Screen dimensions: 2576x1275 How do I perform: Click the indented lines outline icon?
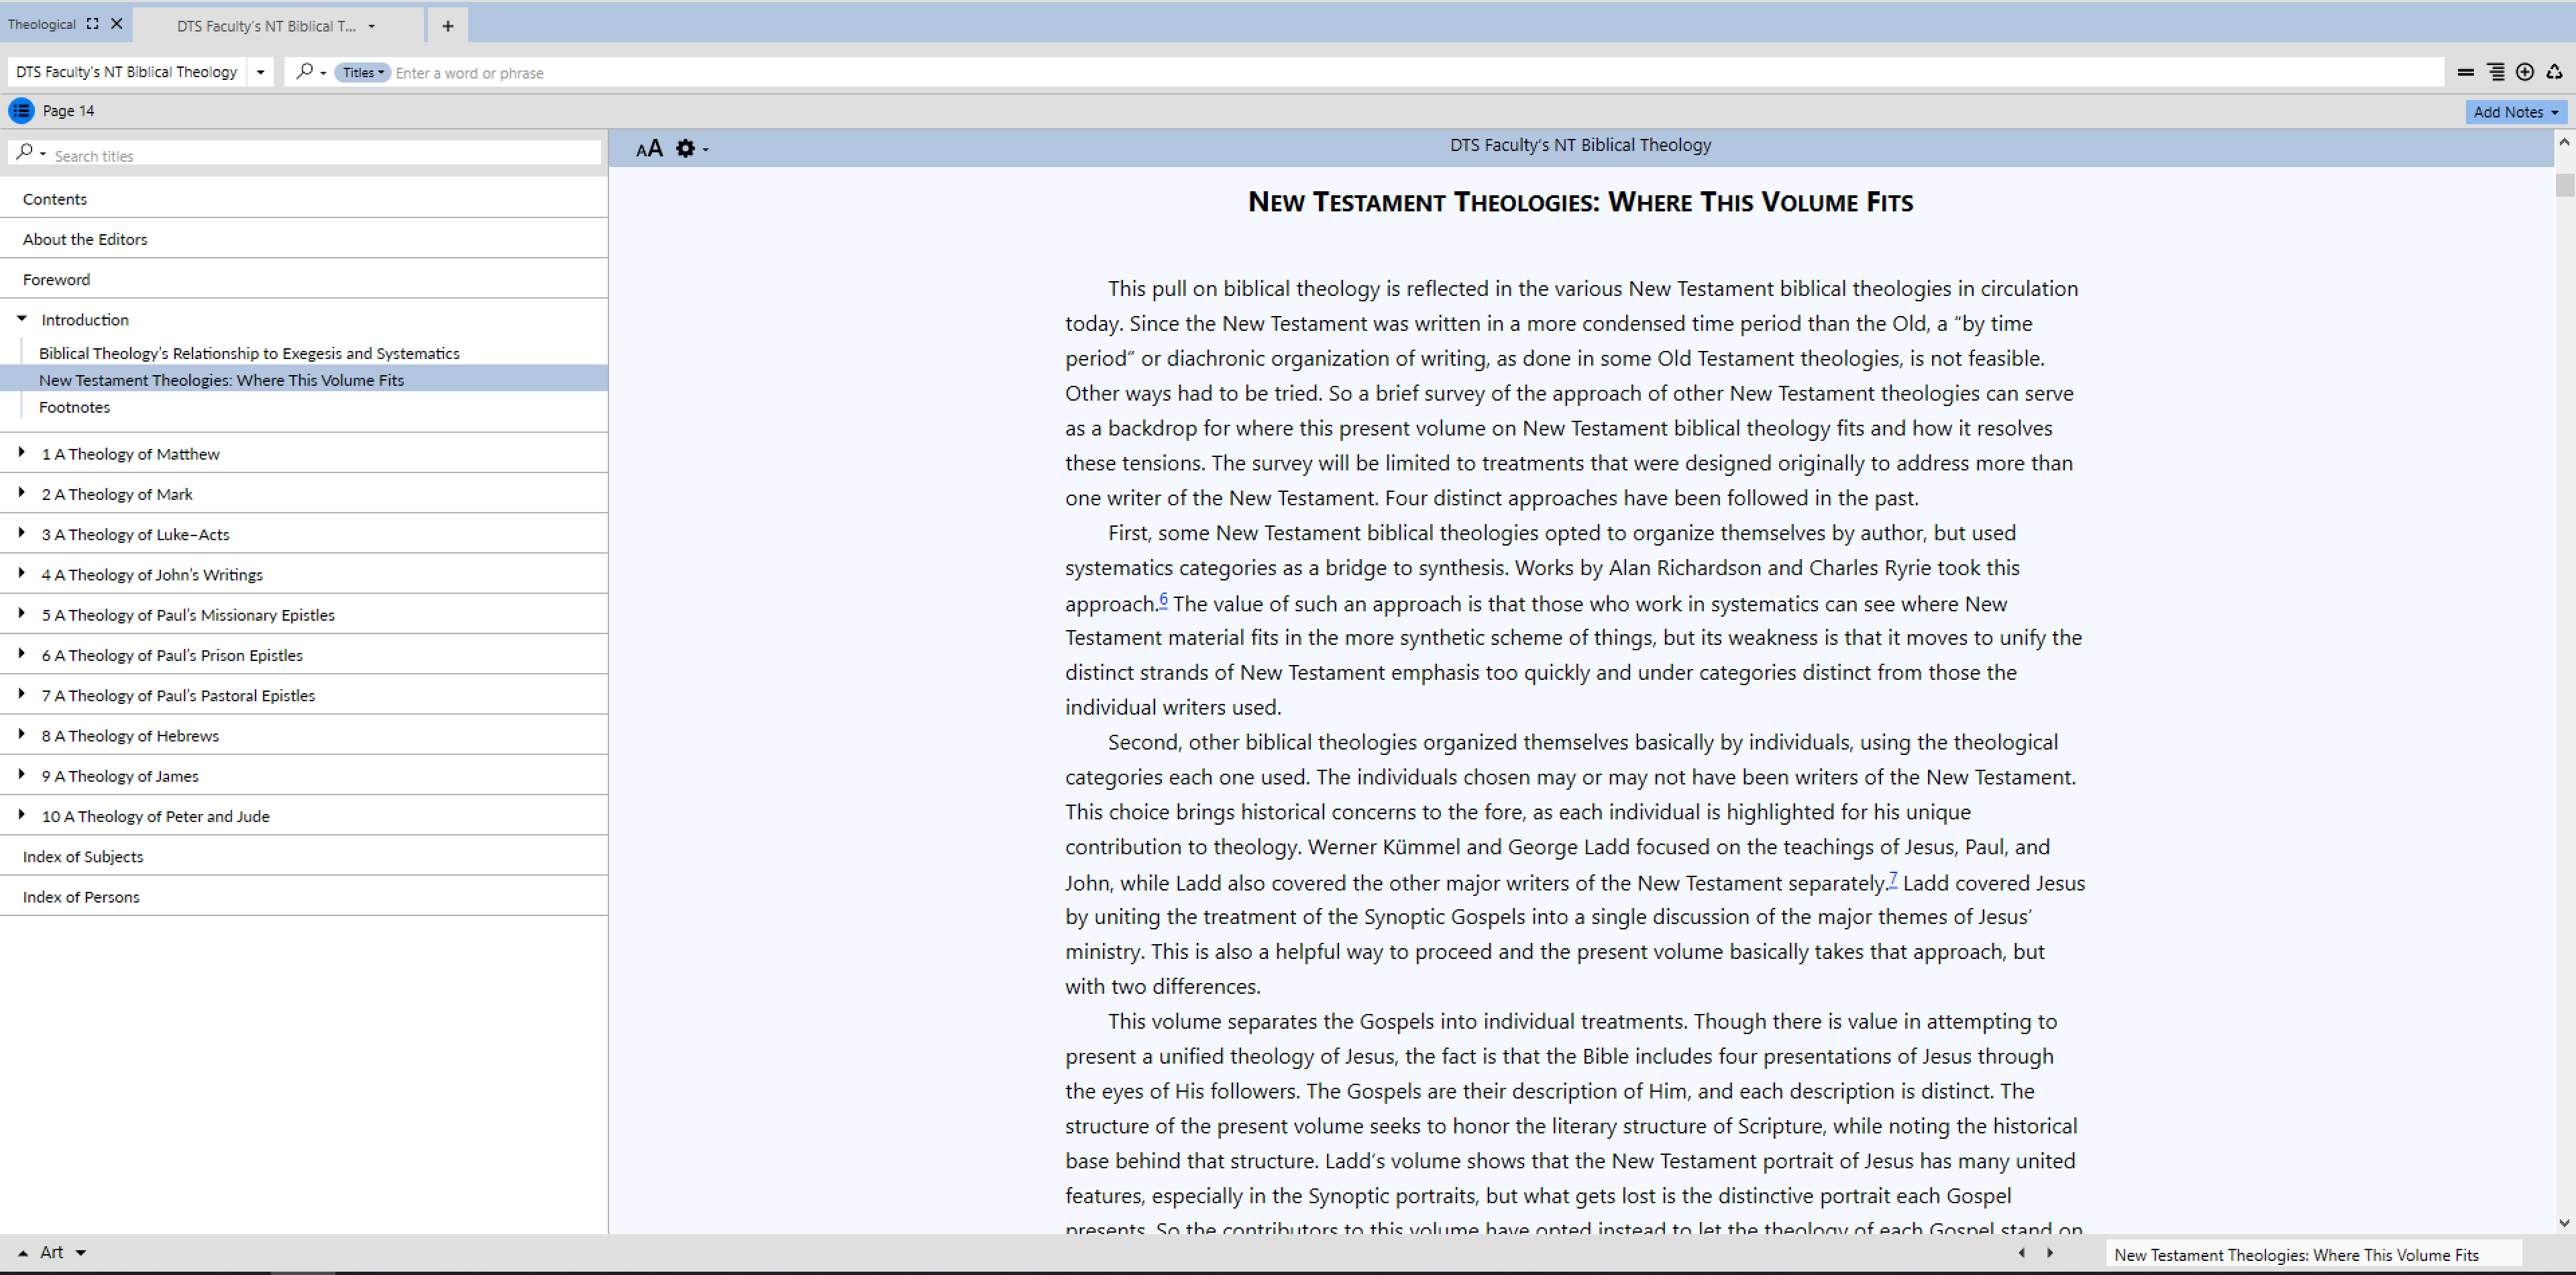tap(2495, 72)
